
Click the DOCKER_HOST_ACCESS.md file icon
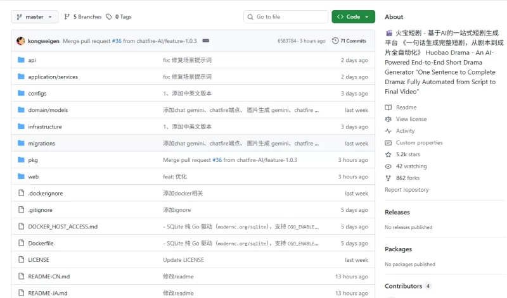coord(21,227)
